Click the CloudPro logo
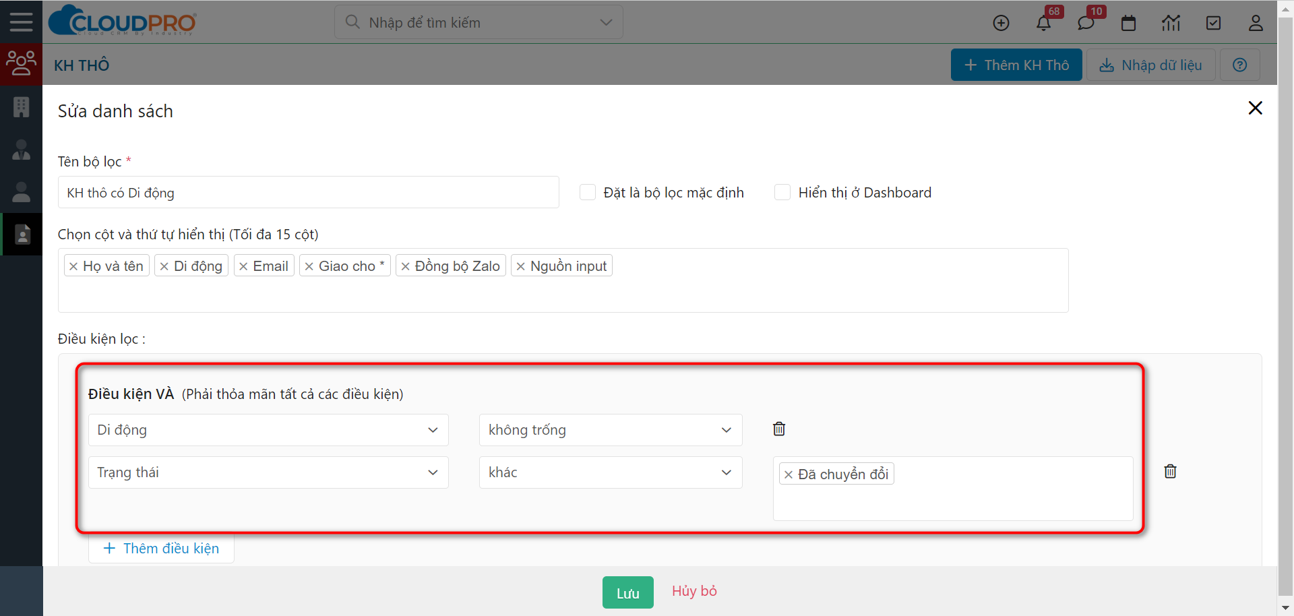Viewport: 1294px width, 616px height. click(123, 21)
